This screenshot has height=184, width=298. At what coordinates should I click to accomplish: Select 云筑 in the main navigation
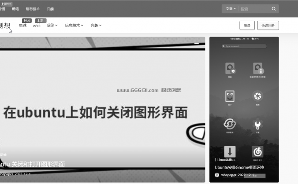click(37, 26)
